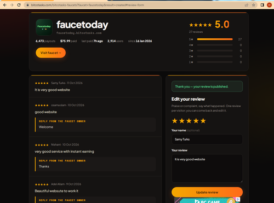The image size is (274, 203).
Task: Click the '2,914 users' stat
Action: [115, 41]
